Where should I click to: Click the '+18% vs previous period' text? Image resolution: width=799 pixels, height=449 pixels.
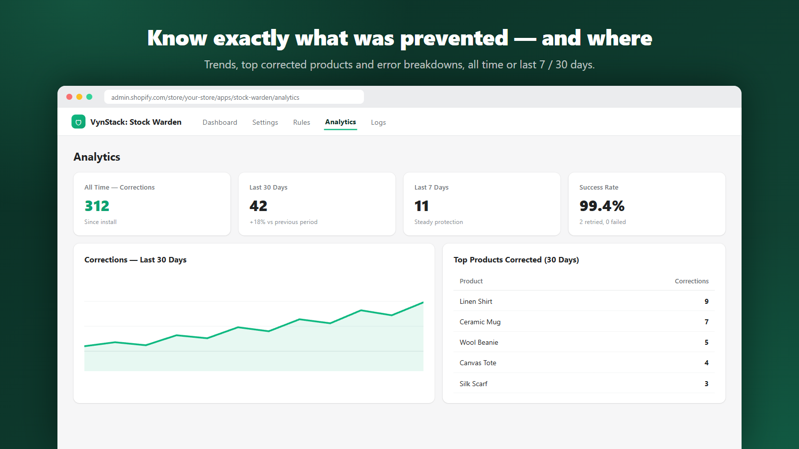tap(284, 222)
